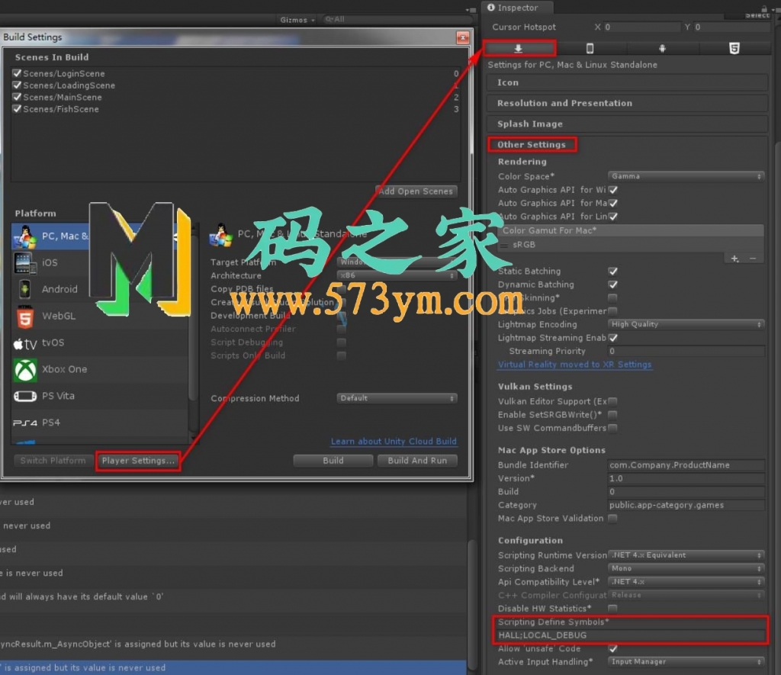This screenshot has width=781, height=675.
Task: Open Player Settings from Build Settings
Action: pos(139,461)
